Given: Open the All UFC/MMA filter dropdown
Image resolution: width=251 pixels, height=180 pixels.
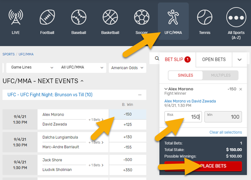Looking at the screenshot, I should pyautogui.click(x=82, y=67).
